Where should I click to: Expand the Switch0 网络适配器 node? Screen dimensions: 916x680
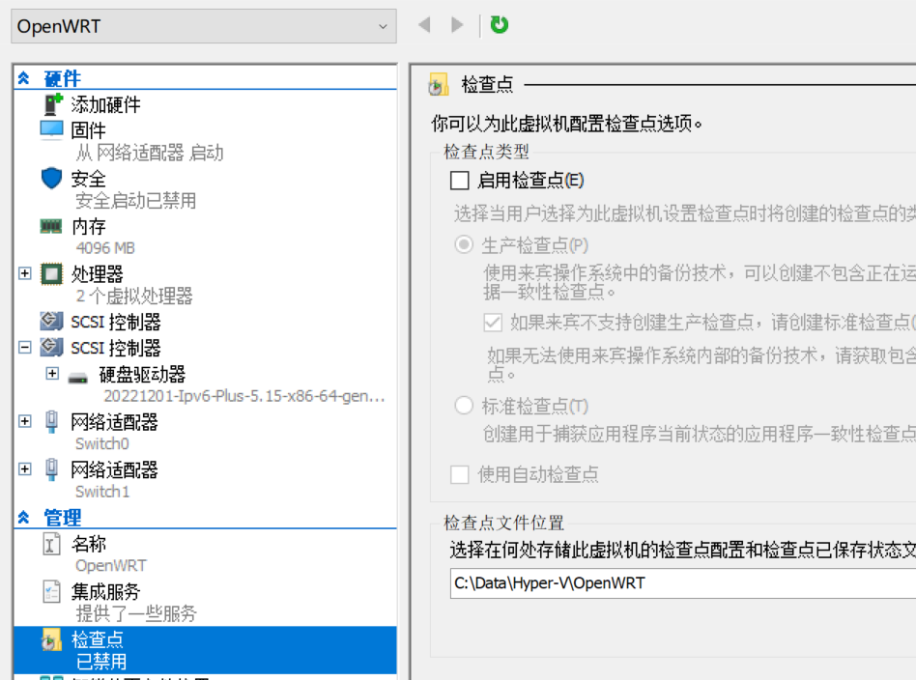[x=24, y=420]
